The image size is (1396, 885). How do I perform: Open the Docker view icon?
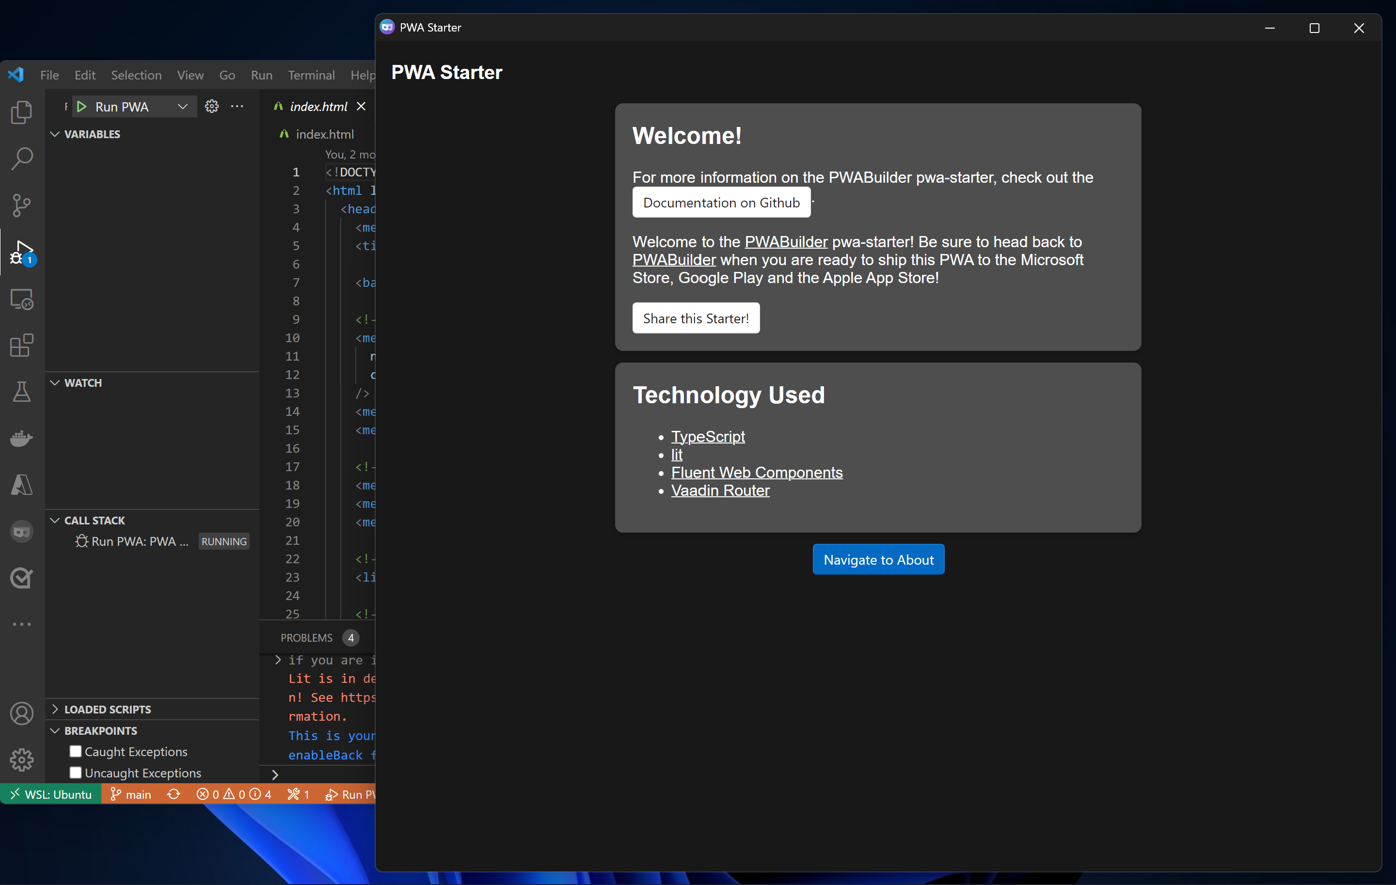(21, 439)
